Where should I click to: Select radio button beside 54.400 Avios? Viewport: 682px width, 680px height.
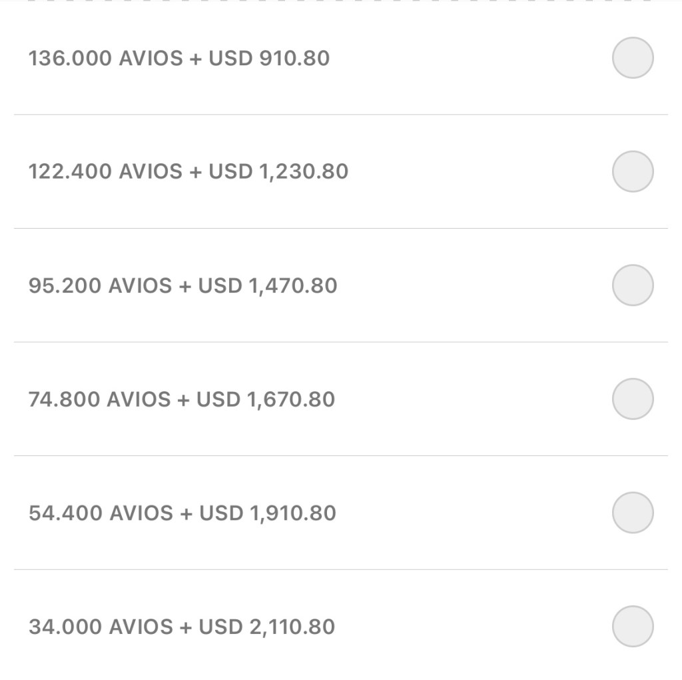pyautogui.click(x=632, y=513)
